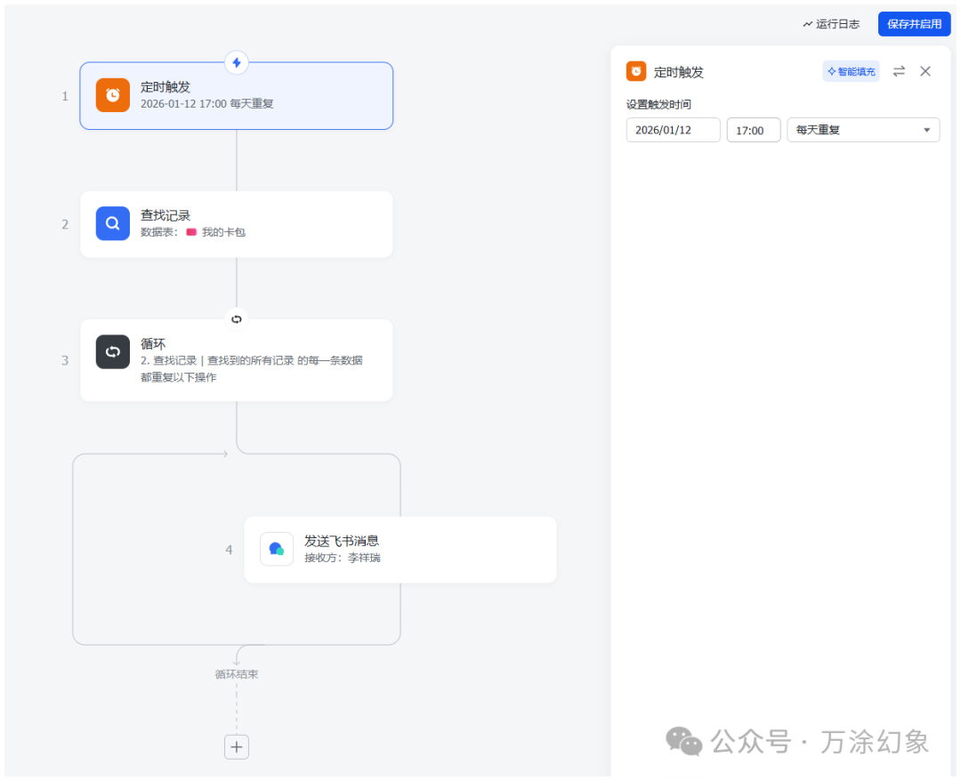Screen dimensions: 961x781
Task: Select the 查找记录 search icon on node 2
Action: (x=112, y=223)
